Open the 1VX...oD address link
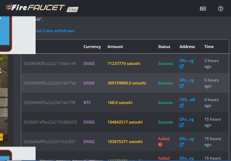Screen dimensions: 231x161 [187, 100]
